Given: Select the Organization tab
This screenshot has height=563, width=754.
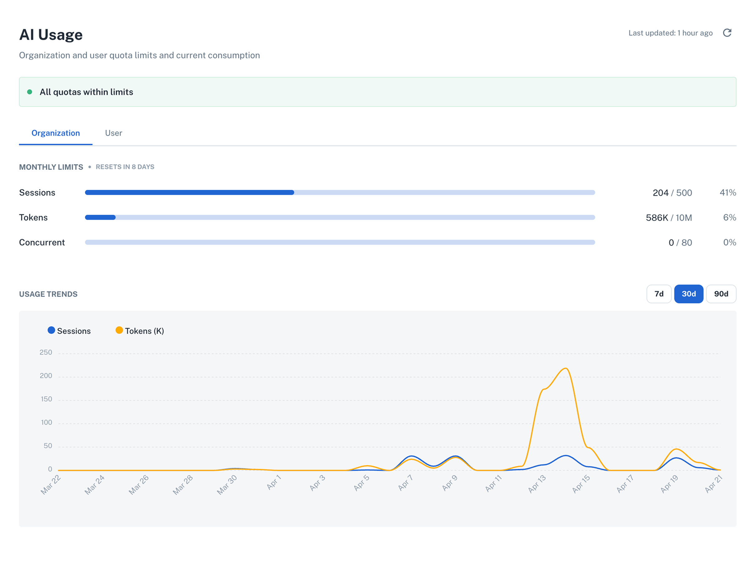Looking at the screenshot, I should pyautogui.click(x=55, y=133).
